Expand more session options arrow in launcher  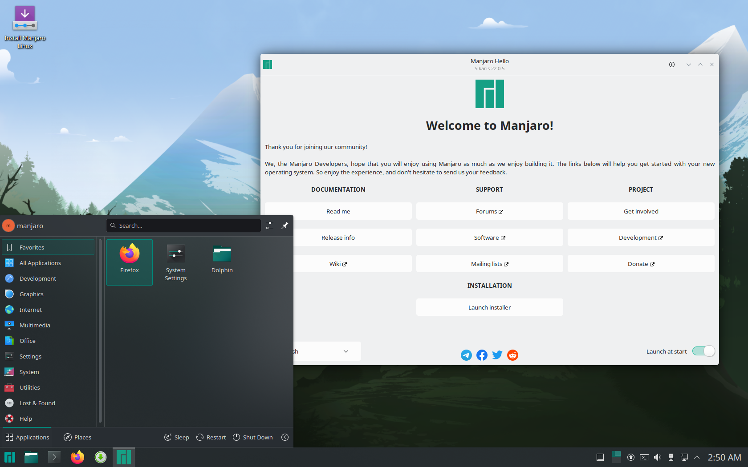pos(285,437)
